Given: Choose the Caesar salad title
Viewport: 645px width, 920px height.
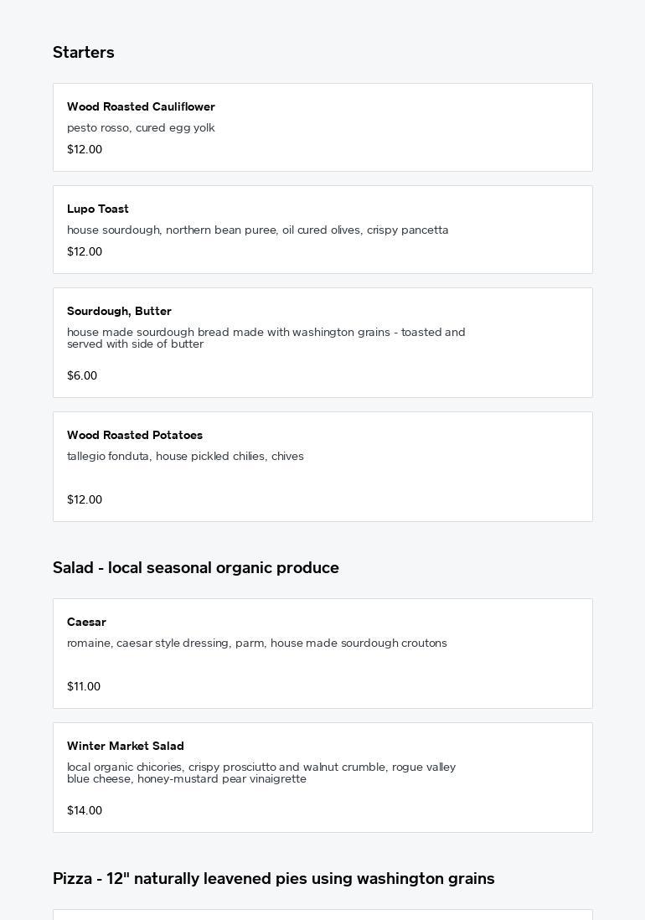Looking at the screenshot, I should point(86,622).
